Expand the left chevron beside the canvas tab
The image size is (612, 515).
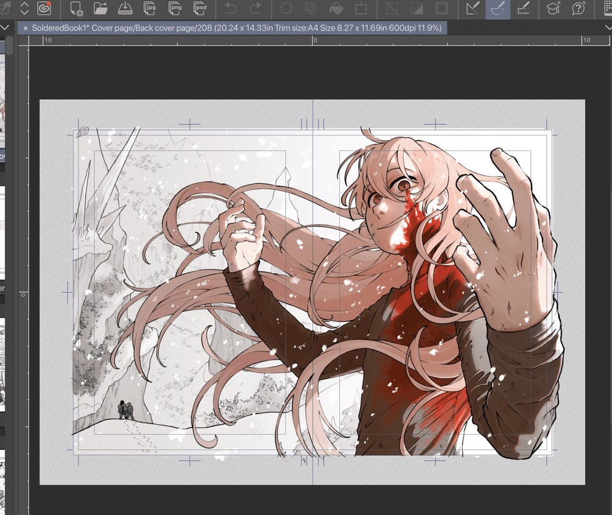click(5, 27)
